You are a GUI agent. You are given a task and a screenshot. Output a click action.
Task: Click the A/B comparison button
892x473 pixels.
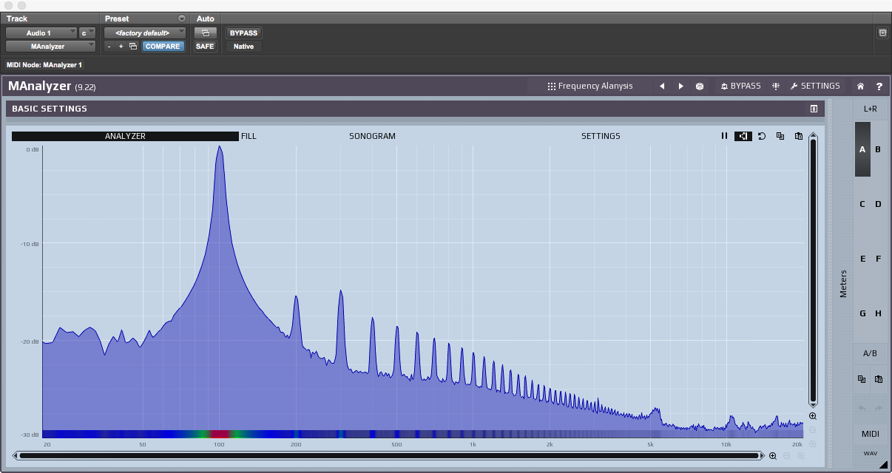pyautogui.click(x=870, y=353)
